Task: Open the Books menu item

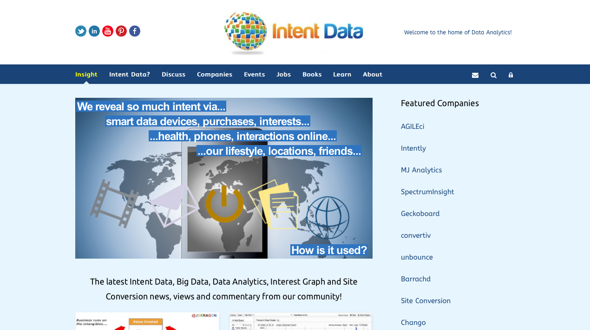Action: 312,74
